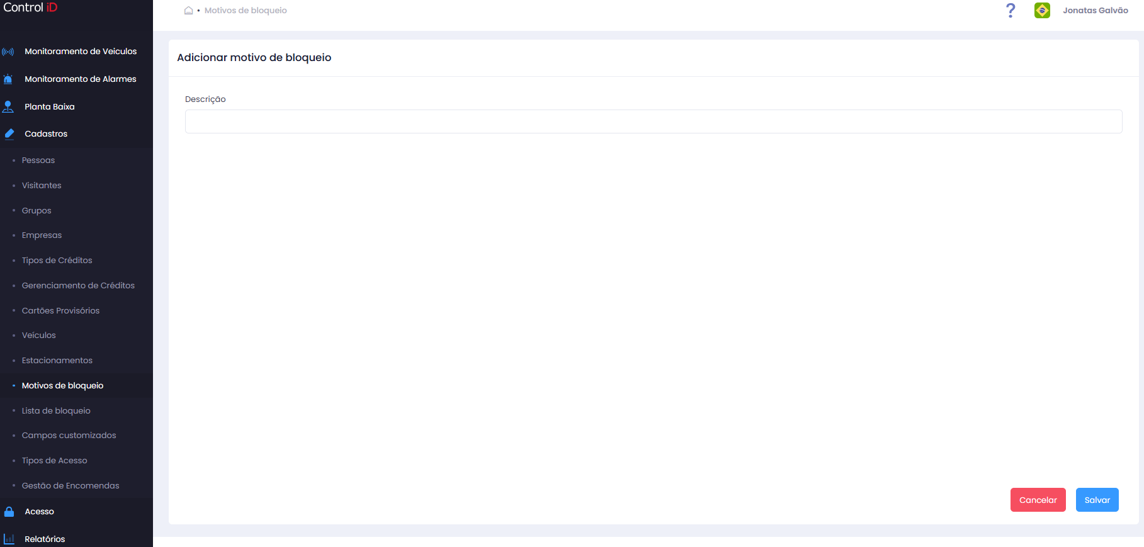Click the Acesso padlock icon
This screenshot has width=1144, height=547.
point(9,512)
